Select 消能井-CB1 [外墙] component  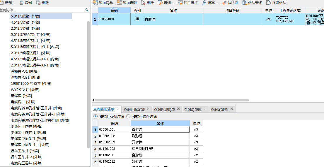click(x=25, y=78)
